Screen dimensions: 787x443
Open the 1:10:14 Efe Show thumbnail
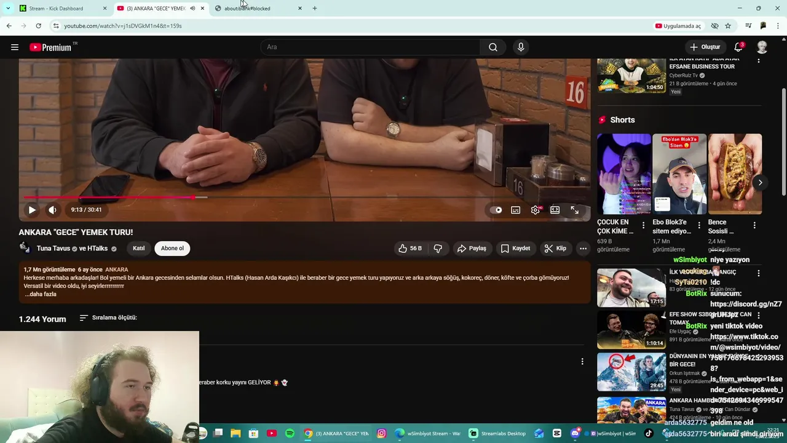(x=631, y=330)
